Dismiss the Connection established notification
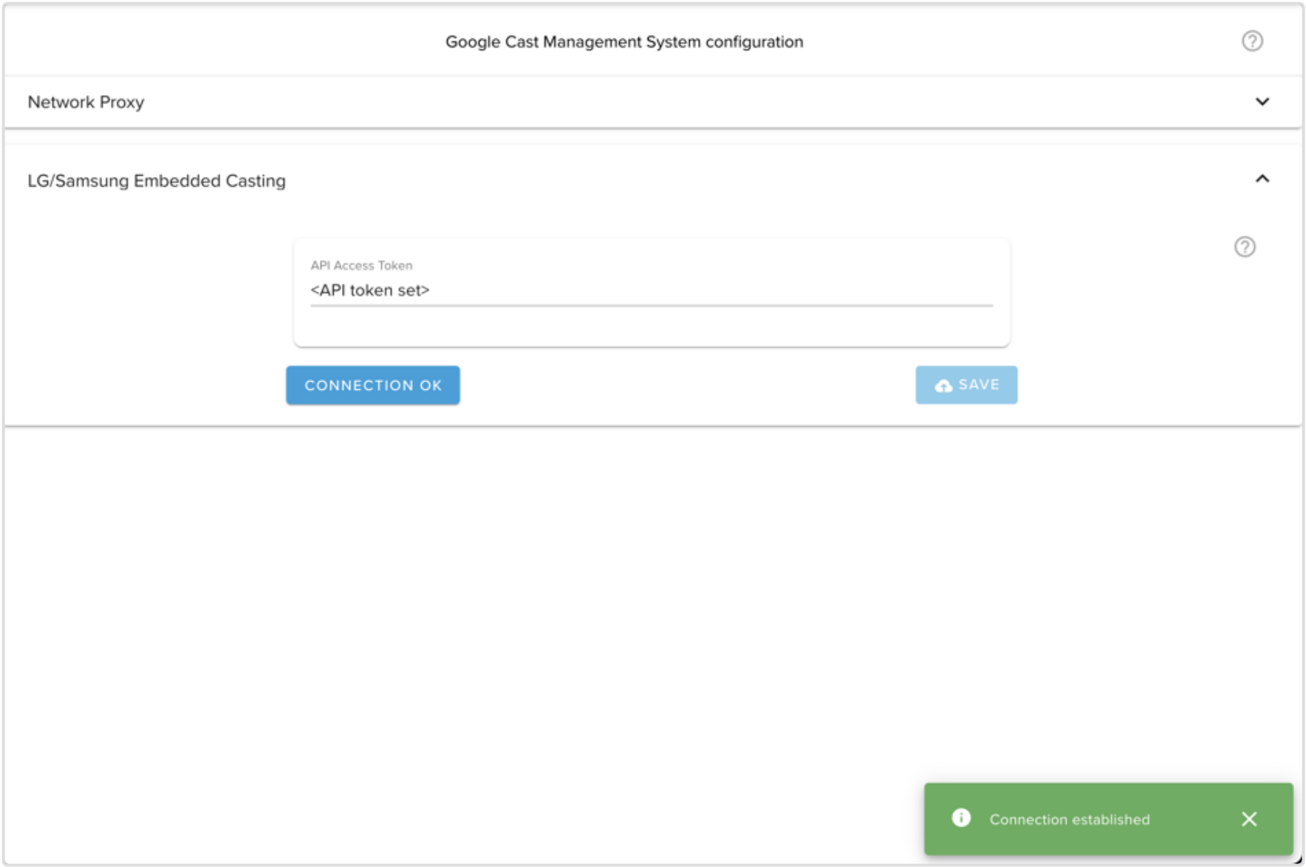 click(1249, 819)
